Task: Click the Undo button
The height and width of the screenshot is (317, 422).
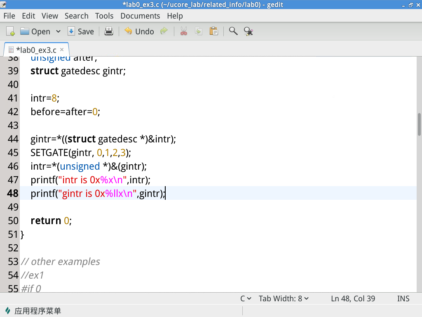Action: coord(139,31)
